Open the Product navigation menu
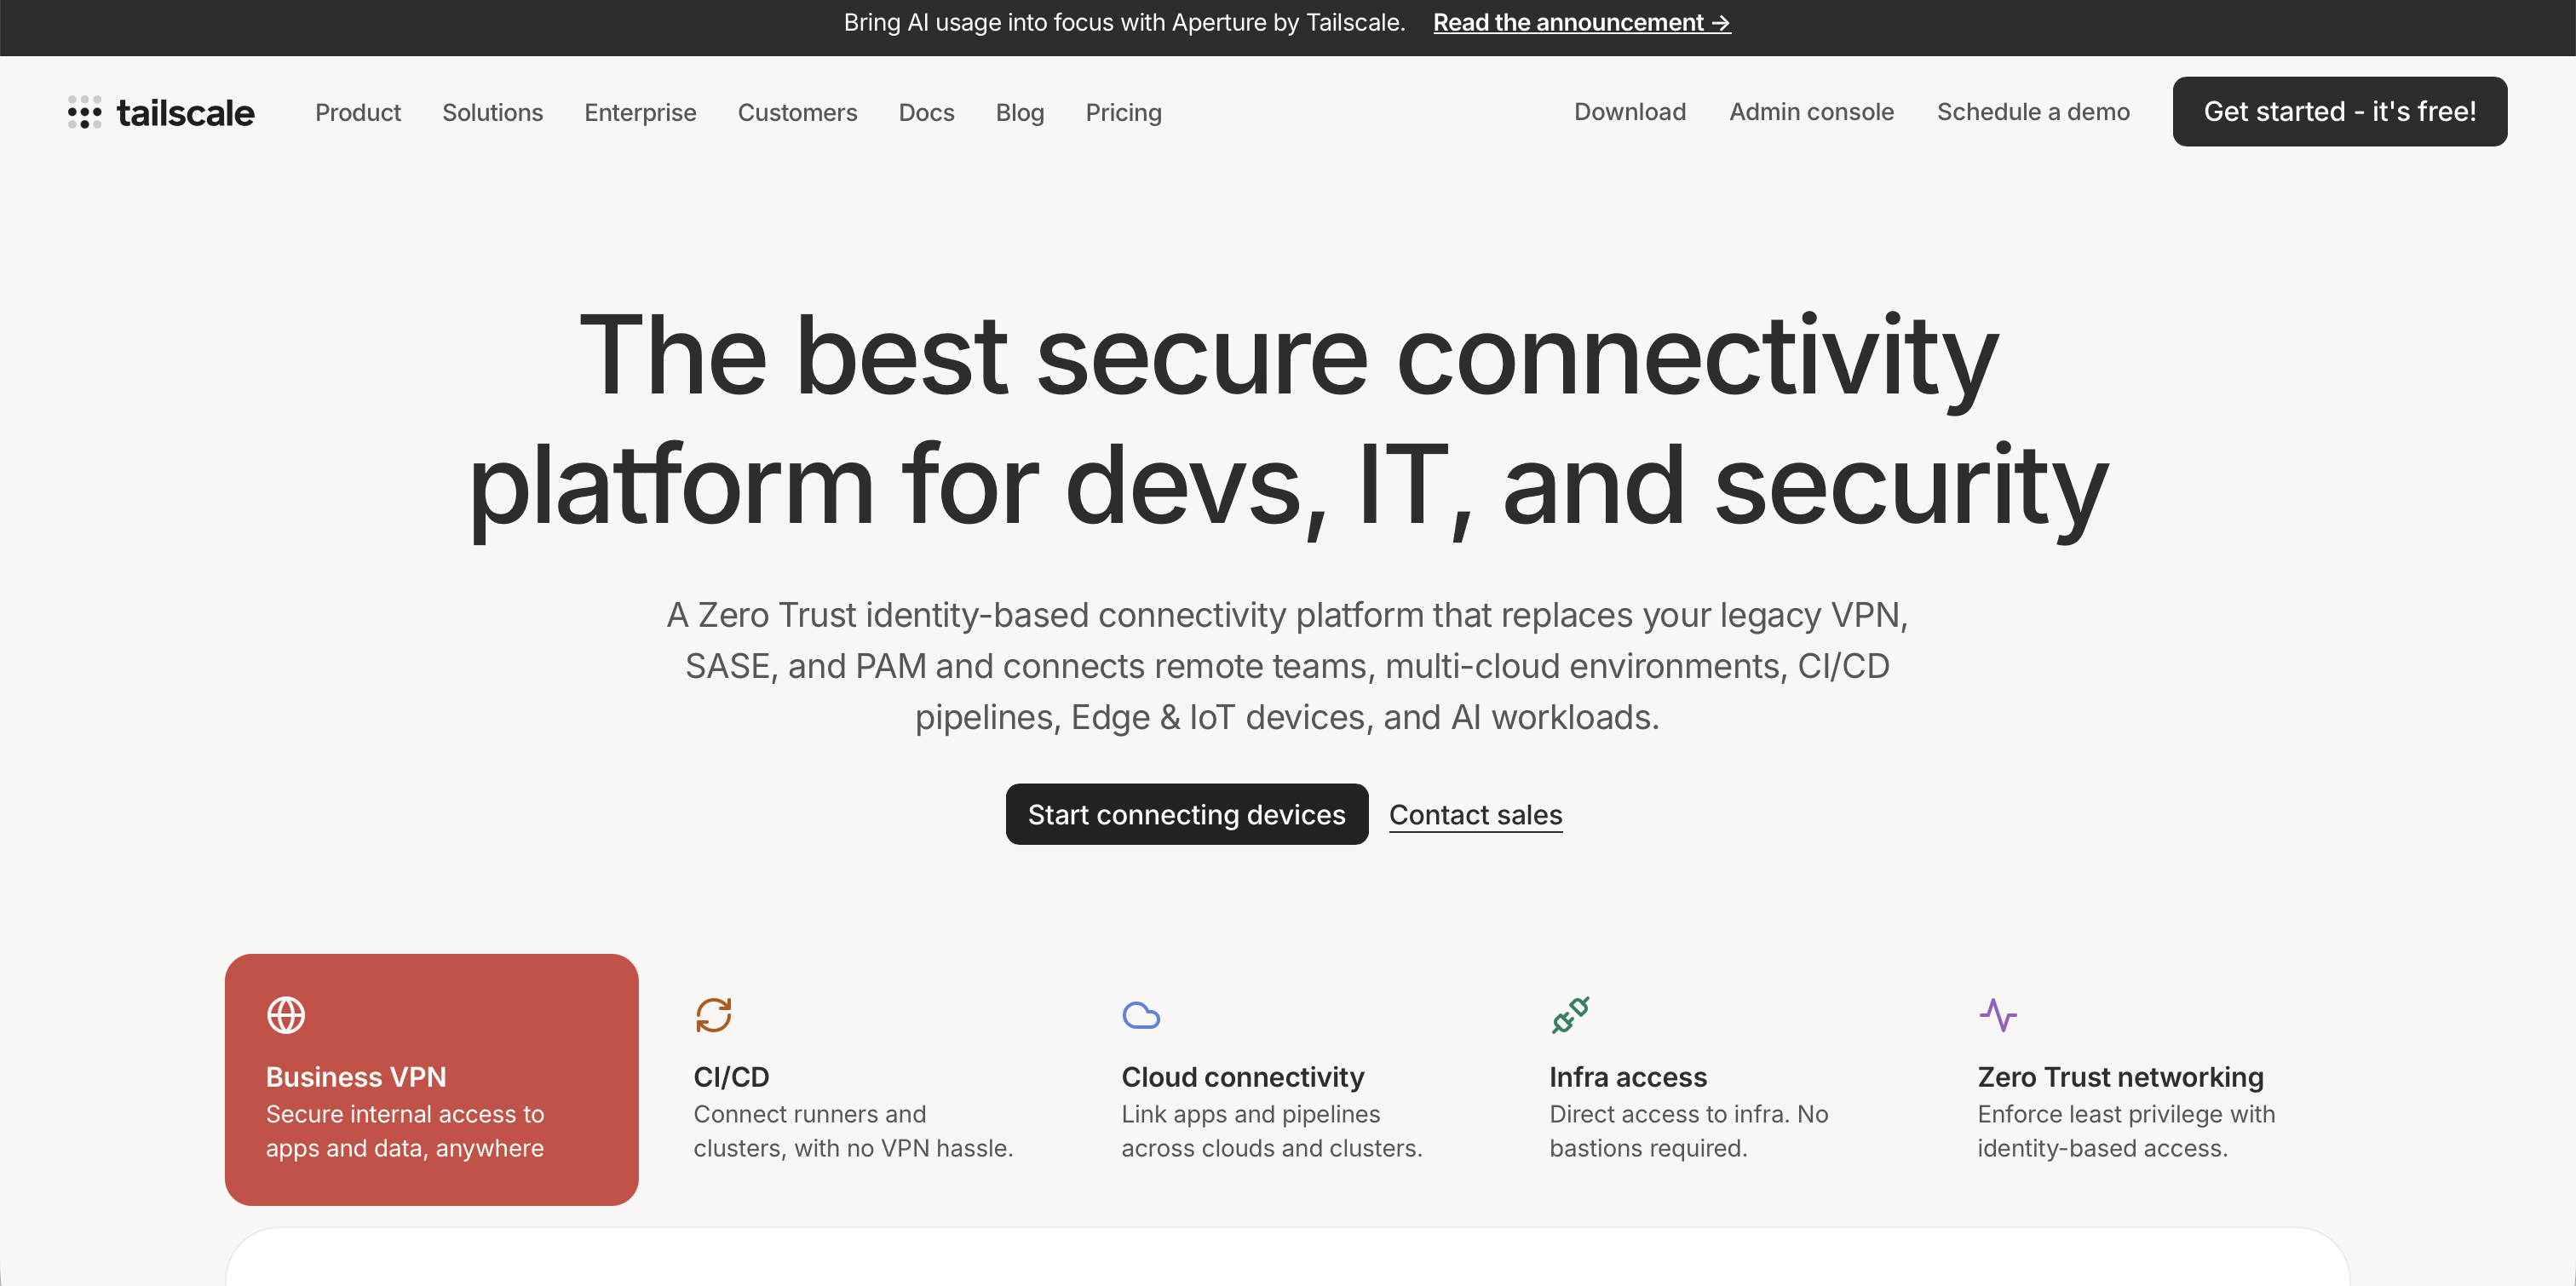Image resolution: width=2576 pixels, height=1286 pixels. tap(357, 112)
